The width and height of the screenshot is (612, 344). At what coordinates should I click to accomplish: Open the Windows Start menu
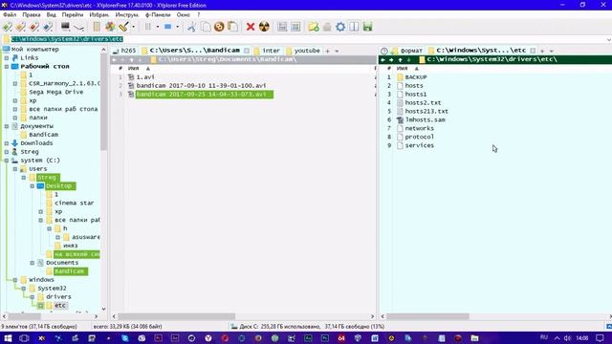pos(8,337)
